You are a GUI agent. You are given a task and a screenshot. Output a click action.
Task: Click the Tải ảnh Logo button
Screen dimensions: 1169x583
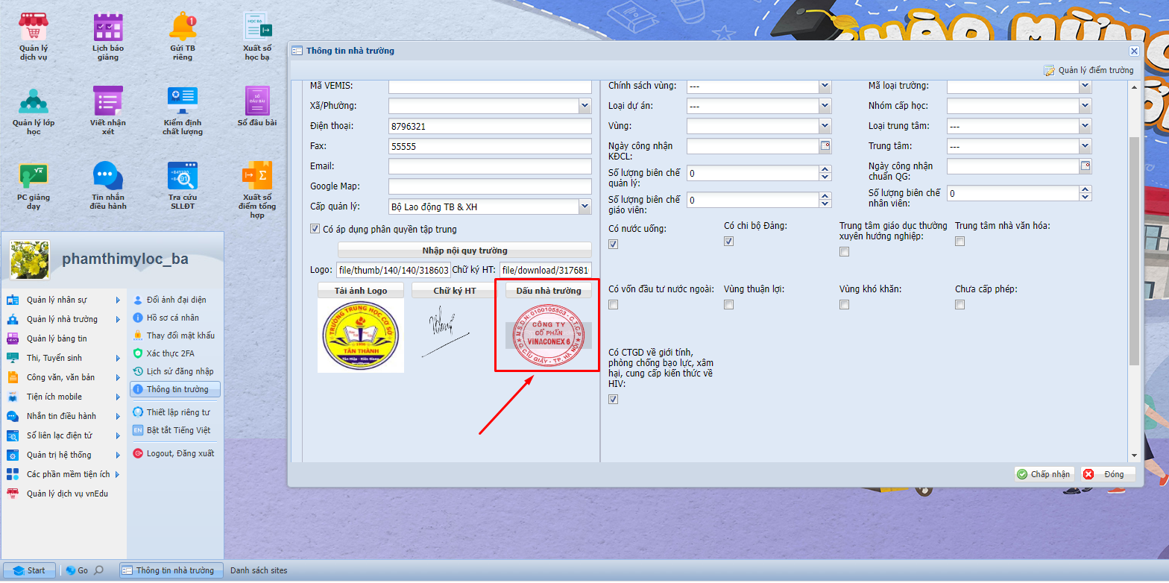coord(361,290)
